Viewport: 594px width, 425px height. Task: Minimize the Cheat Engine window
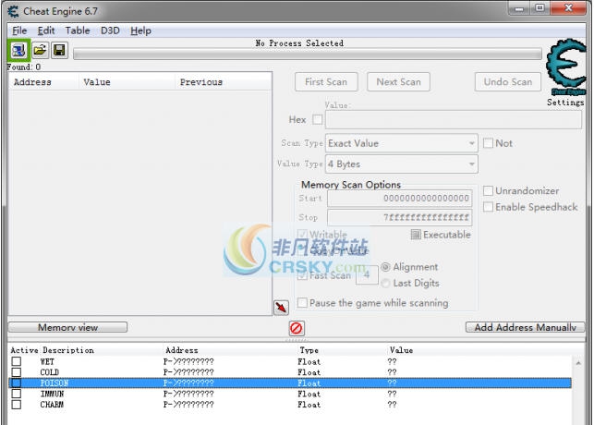tap(519, 8)
